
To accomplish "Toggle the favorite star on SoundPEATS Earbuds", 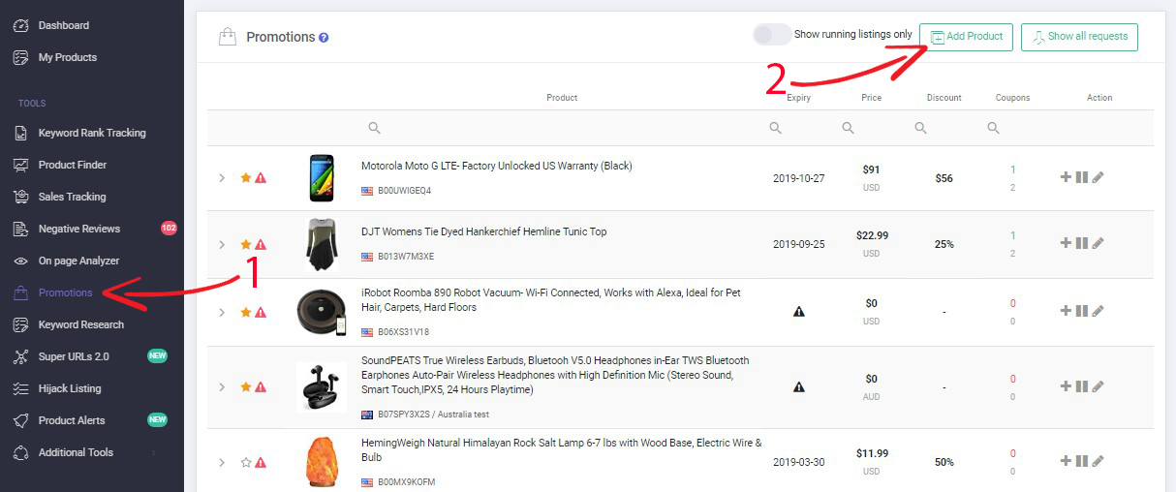I will pyautogui.click(x=246, y=386).
